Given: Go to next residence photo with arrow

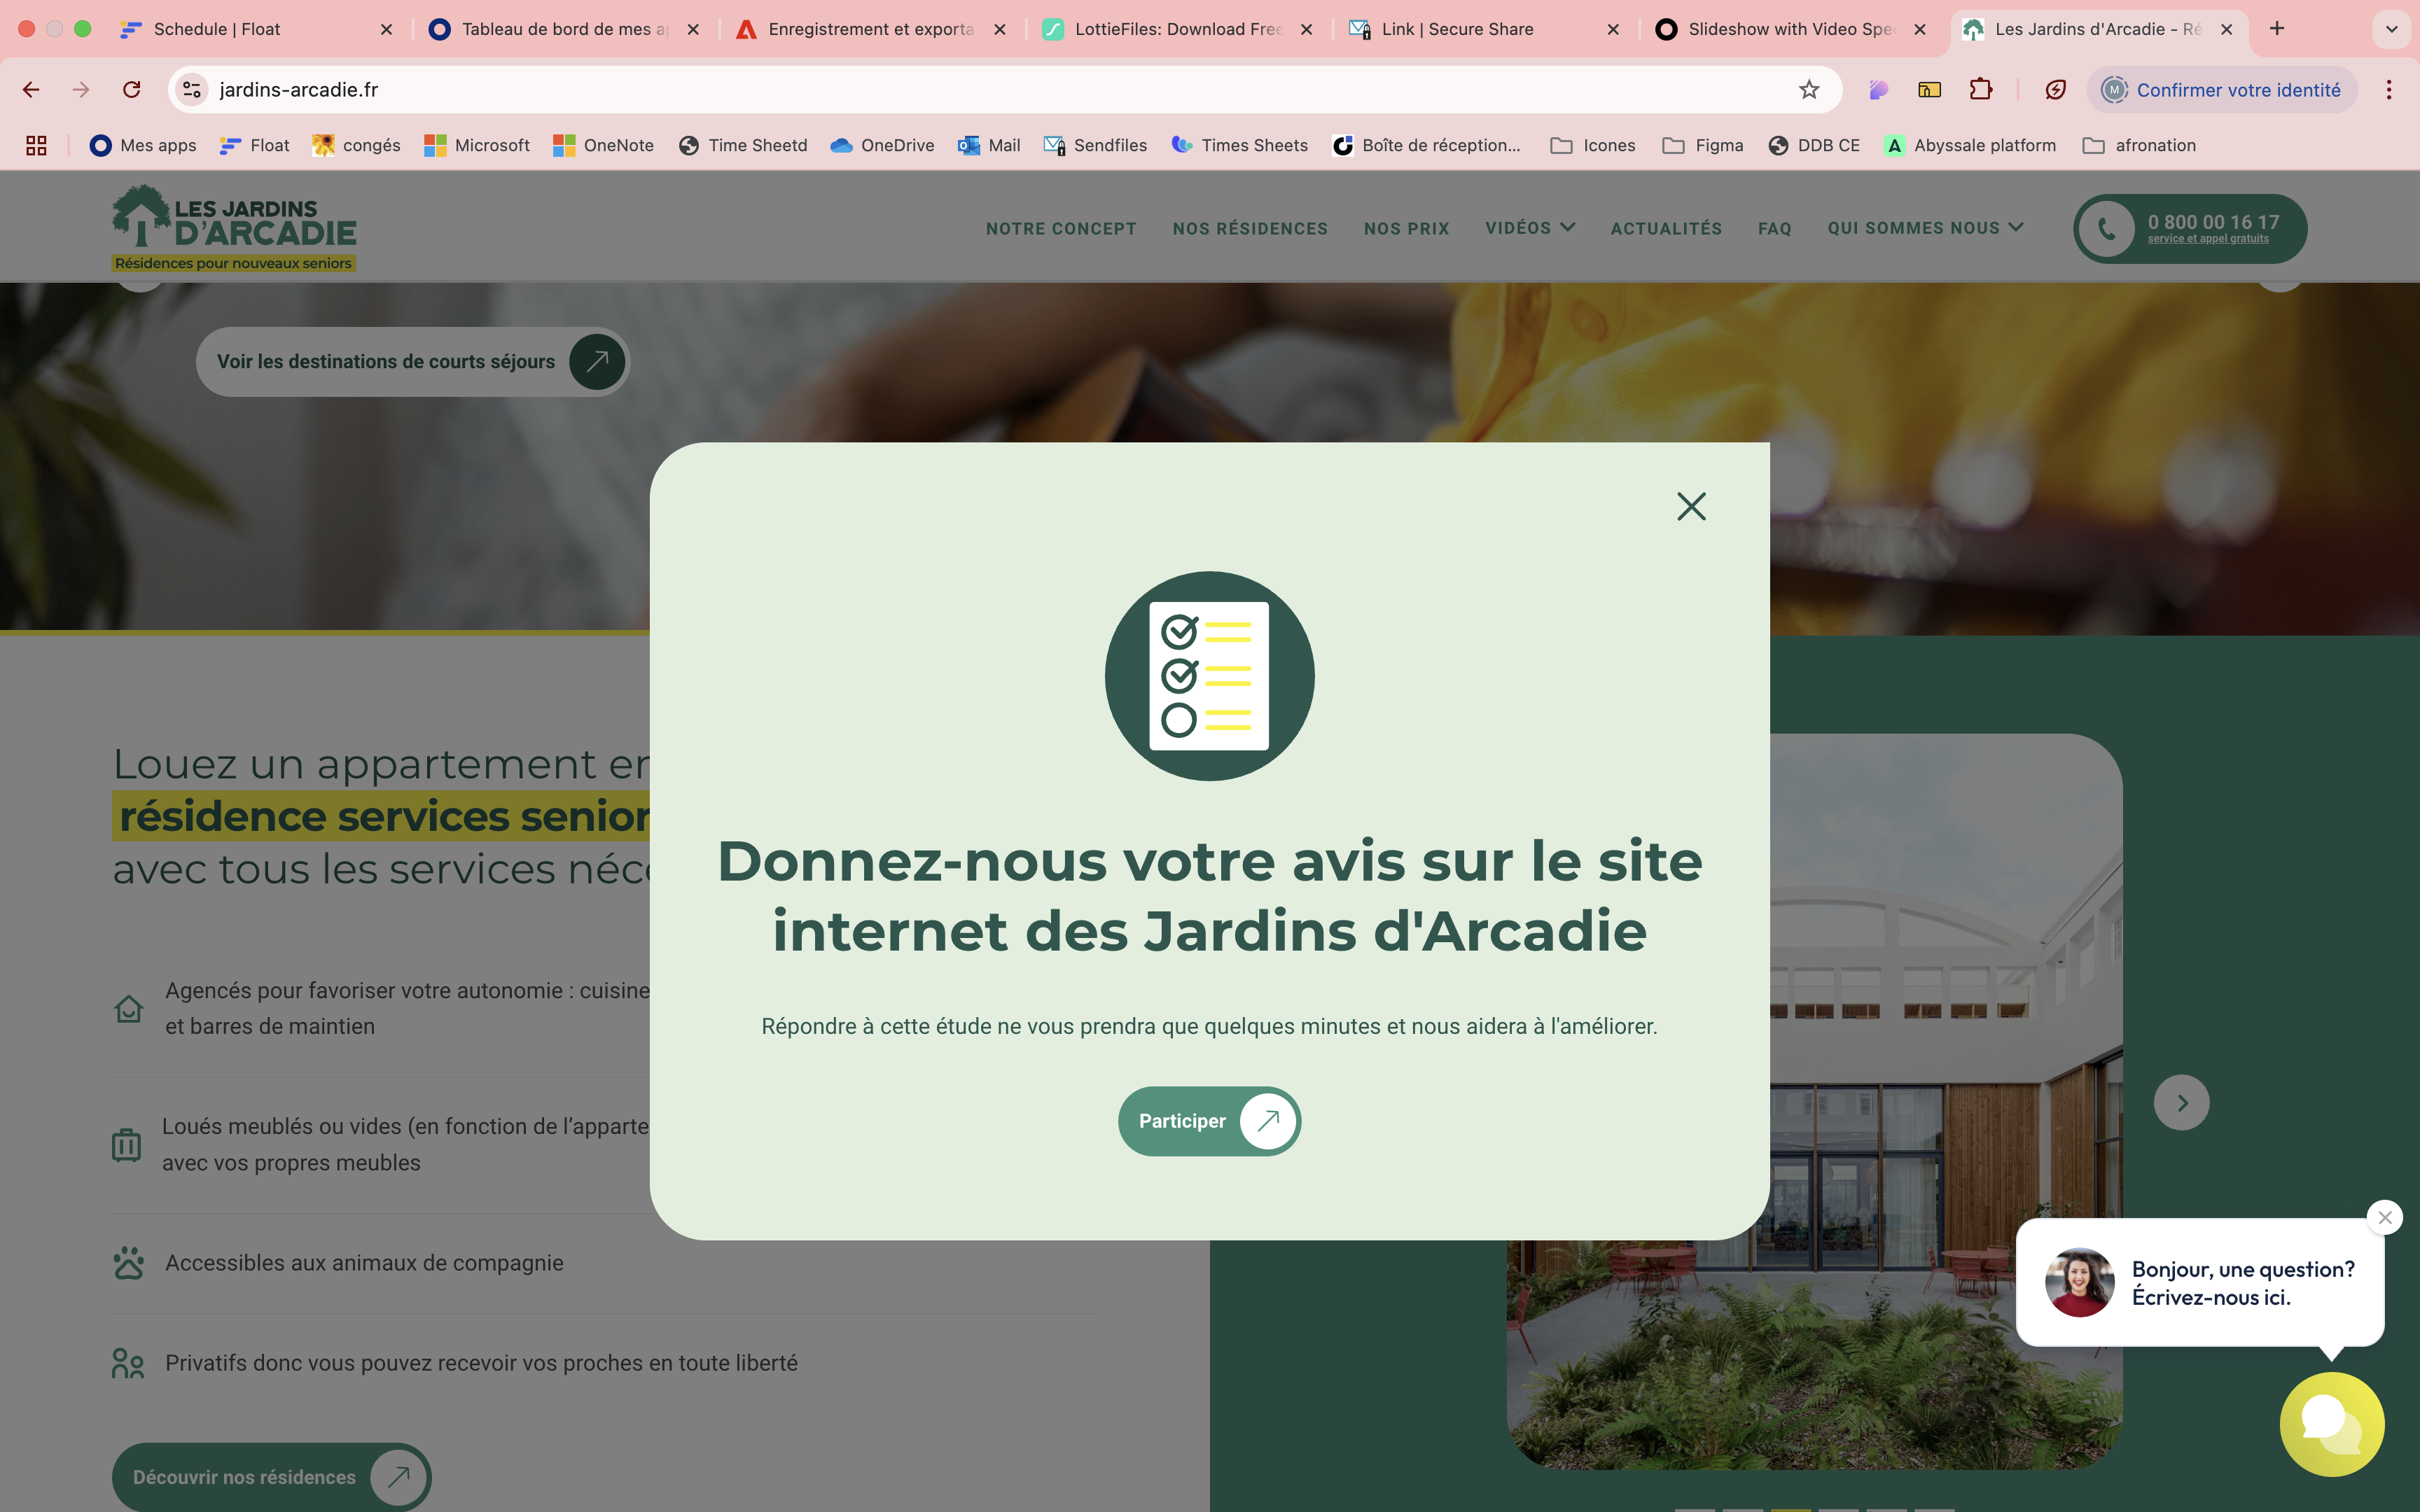Looking at the screenshot, I should tap(2181, 1102).
